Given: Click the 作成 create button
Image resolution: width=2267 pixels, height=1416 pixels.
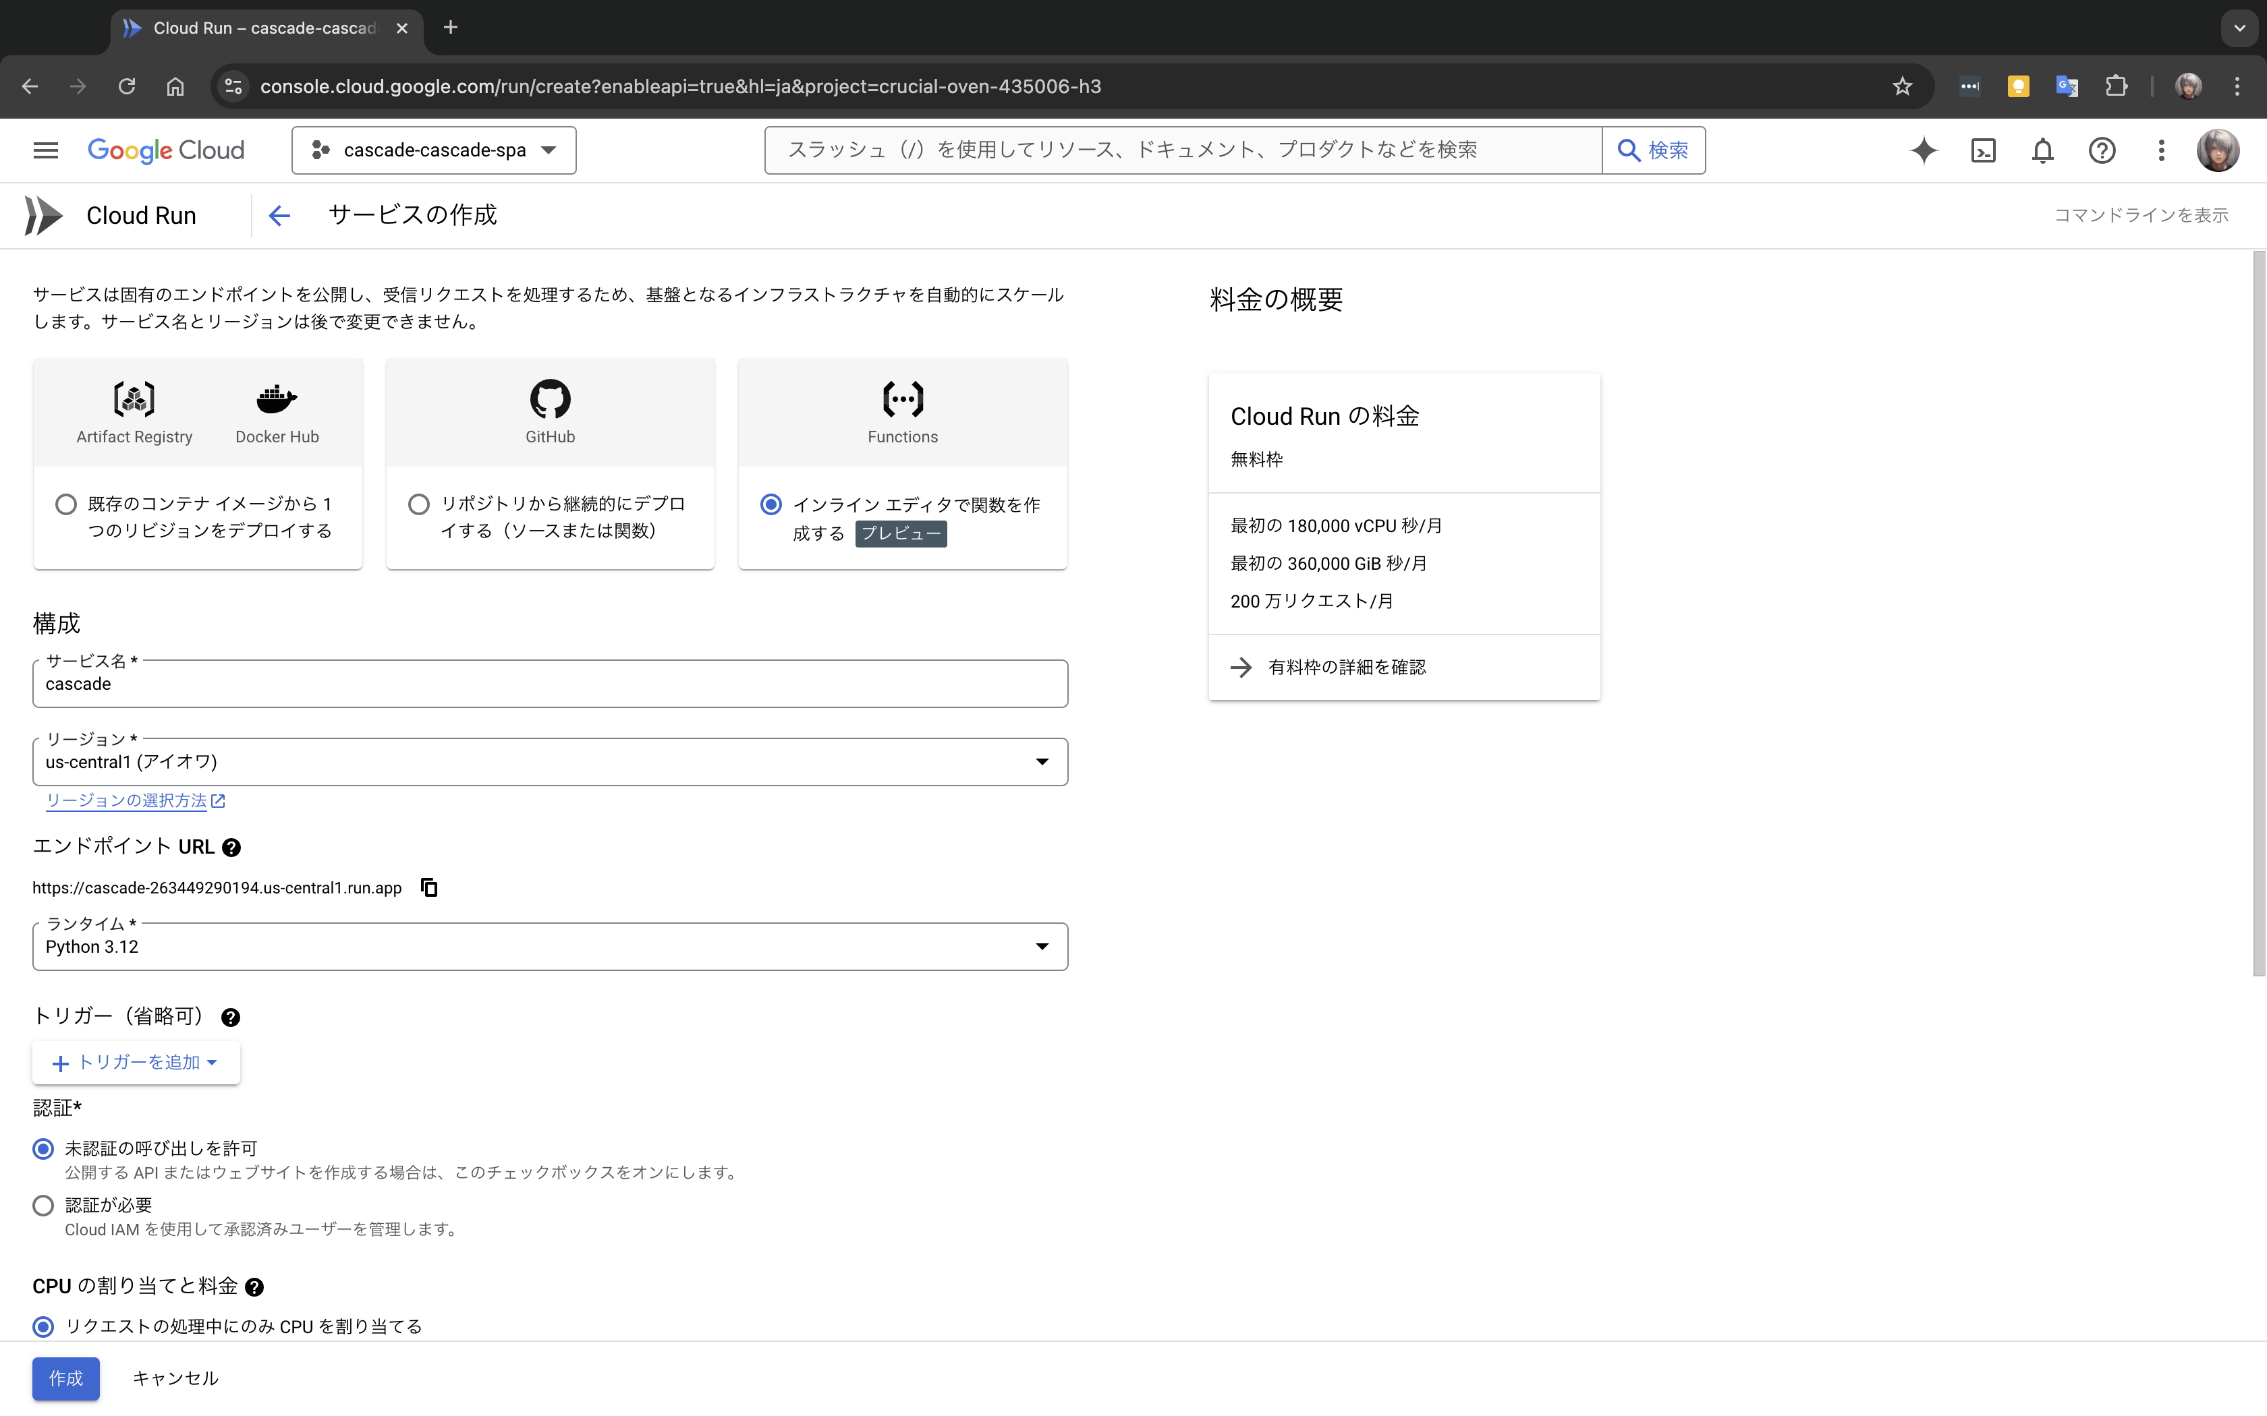Looking at the screenshot, I should pos(65,1378).
